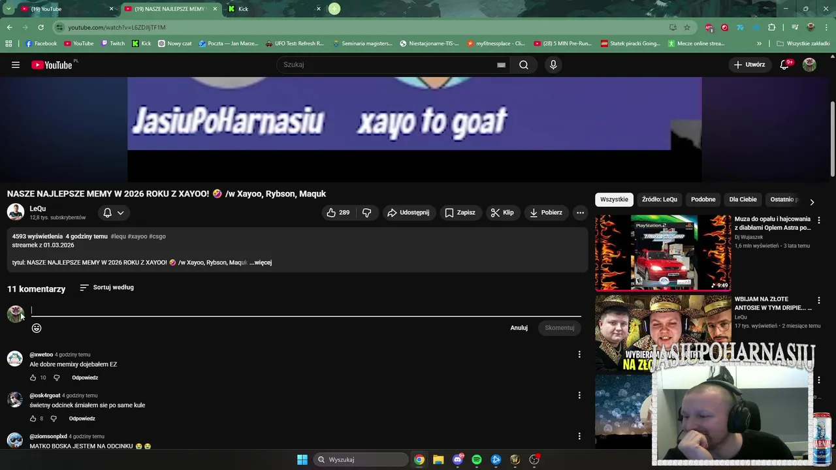Click the Windows taskbar Wyszukaj search box
This screenshot has height=470, width=836.
click(361, 460)
